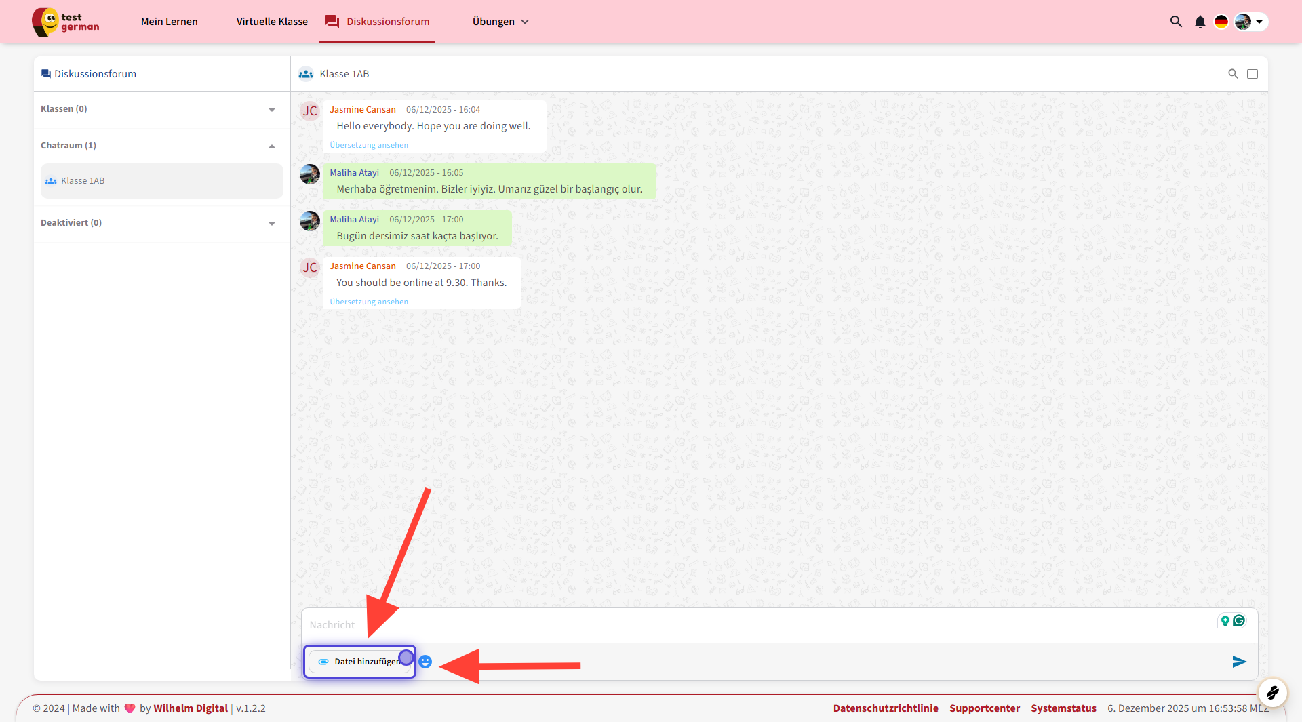Click the emoji picker smiley icon
This screenshot has width=1302, height=722.
click(x=425, y=662)
